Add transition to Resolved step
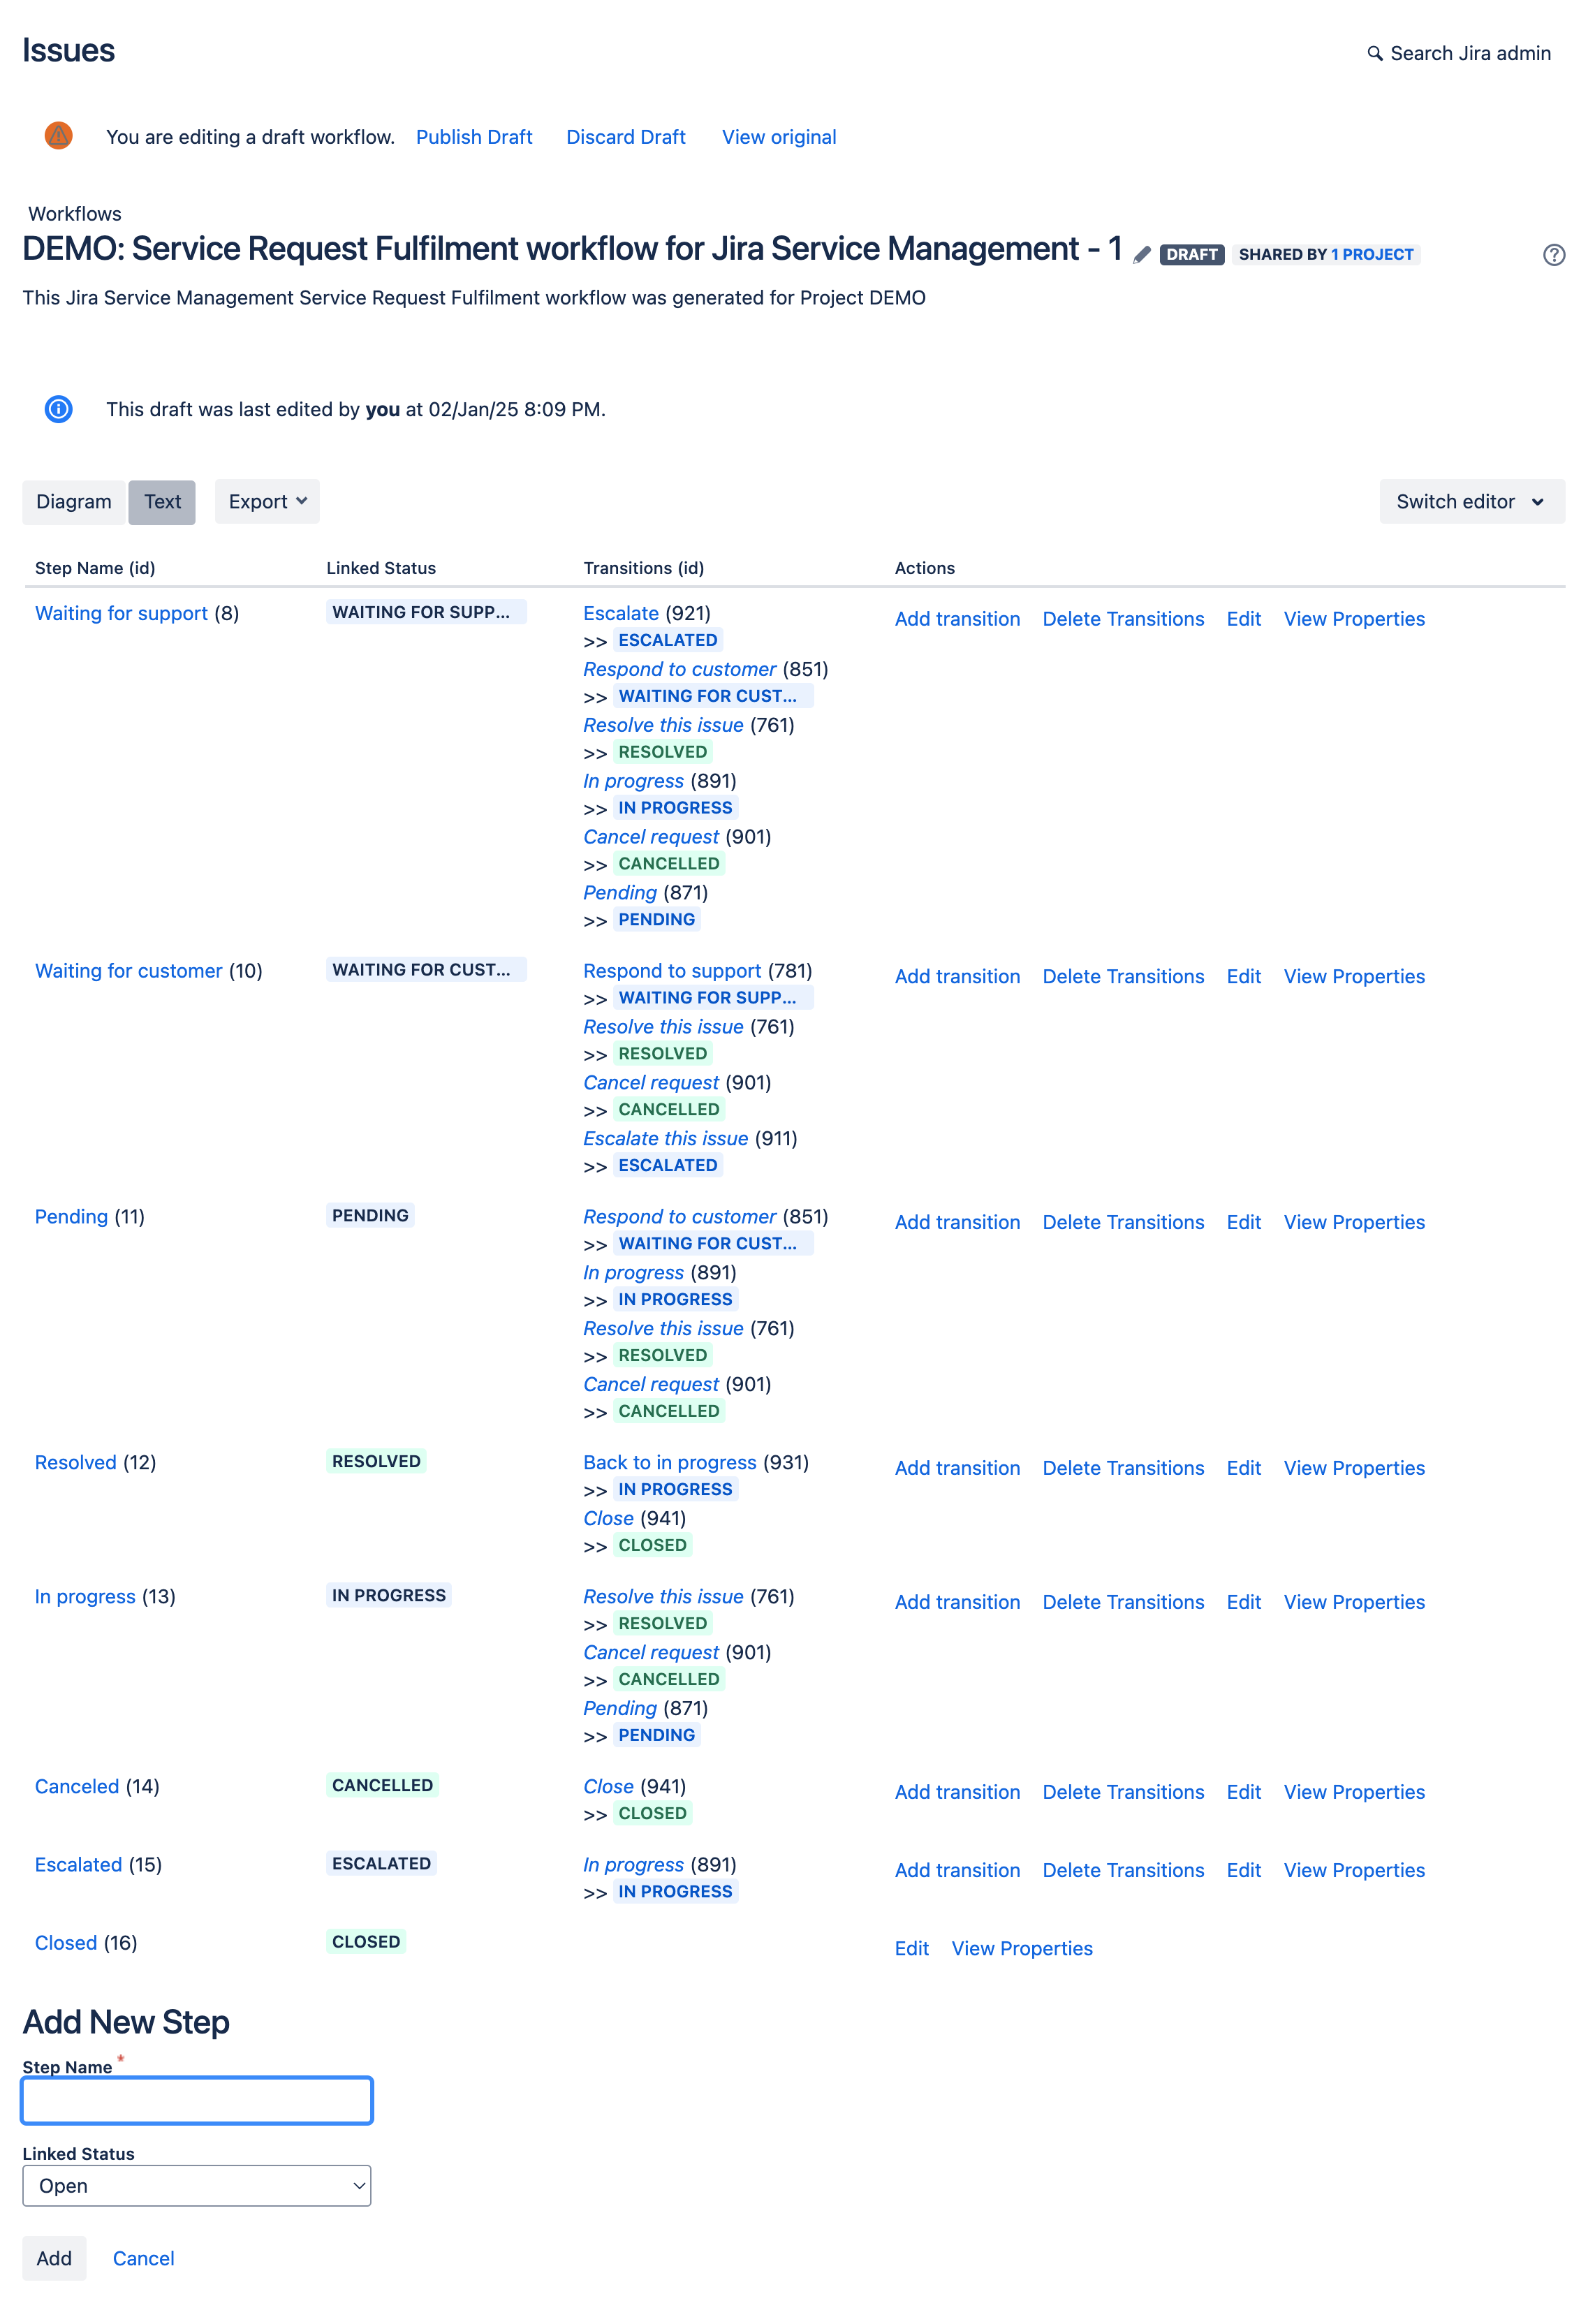This screenshot has height=2324, width=1595. 957,1468
